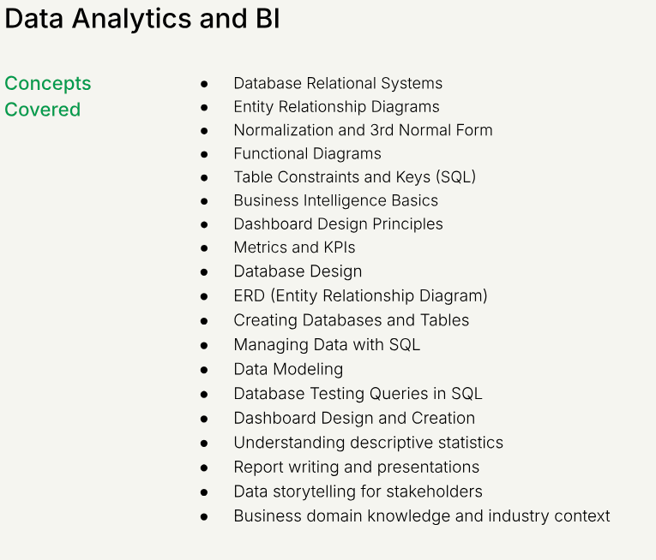Click the "Managing Data with SQL" entry
Screen dimensions: 656x560
click(x=327, y=345)
